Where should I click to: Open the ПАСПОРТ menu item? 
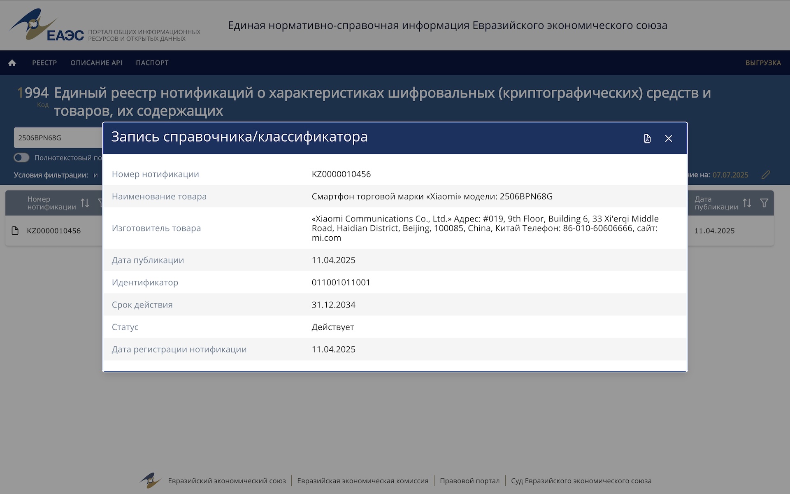(x=152, y=63)
